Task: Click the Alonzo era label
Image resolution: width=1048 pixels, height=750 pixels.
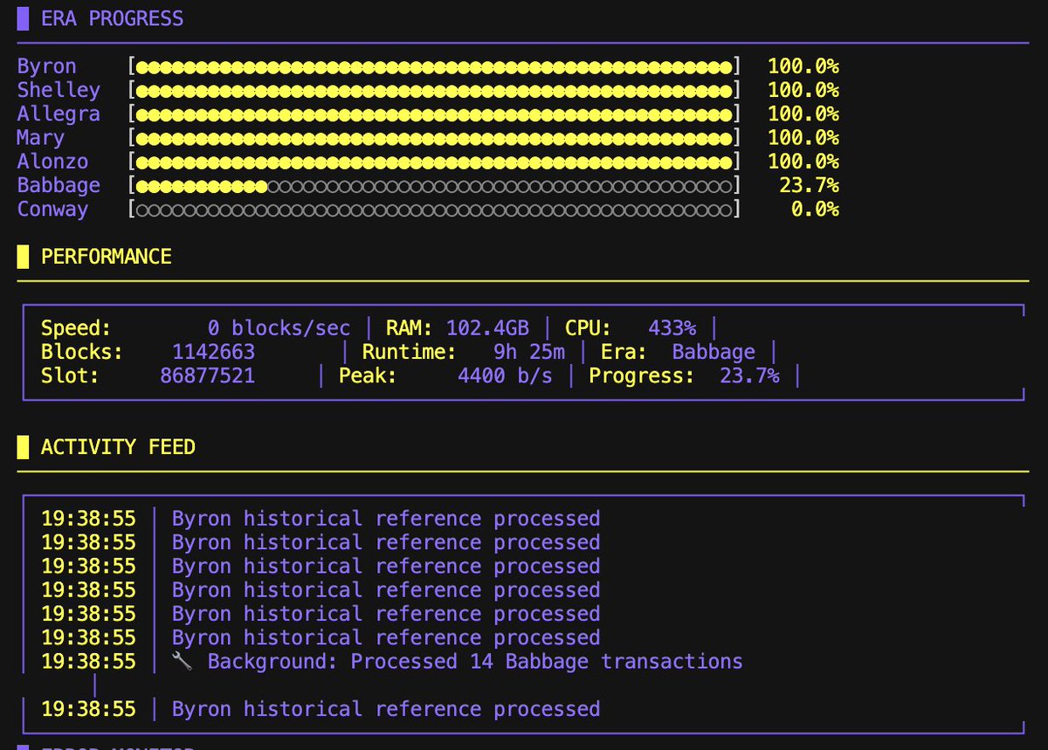Action: pyautogui.click(x=52, y=162)
